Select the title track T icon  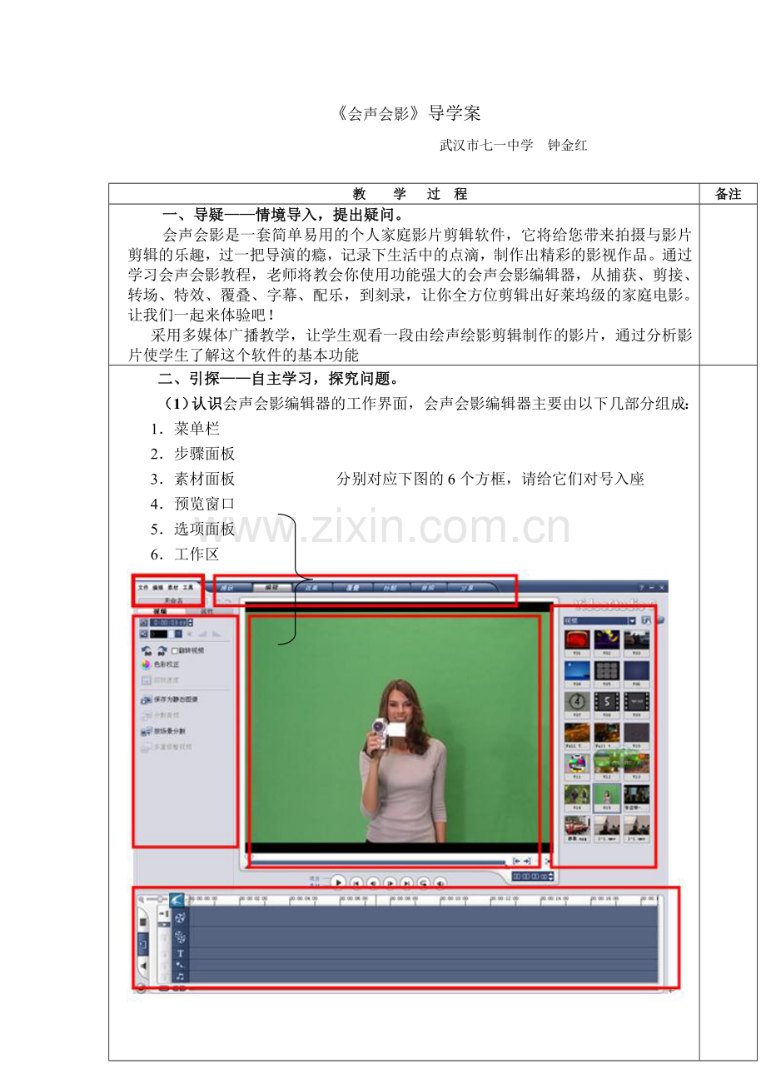(180, 953)
